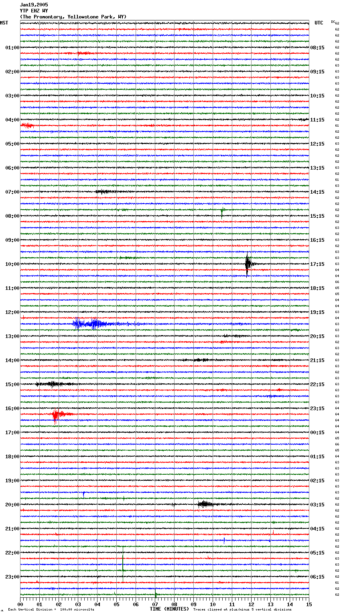Click the UTC time label '11:15'
341x615 pixels.
pos(317,120)
